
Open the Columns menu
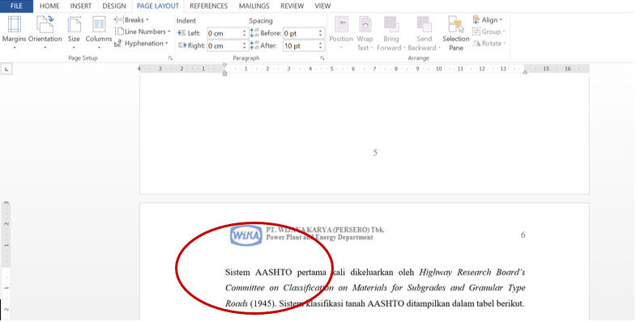(x=99, y=33)
